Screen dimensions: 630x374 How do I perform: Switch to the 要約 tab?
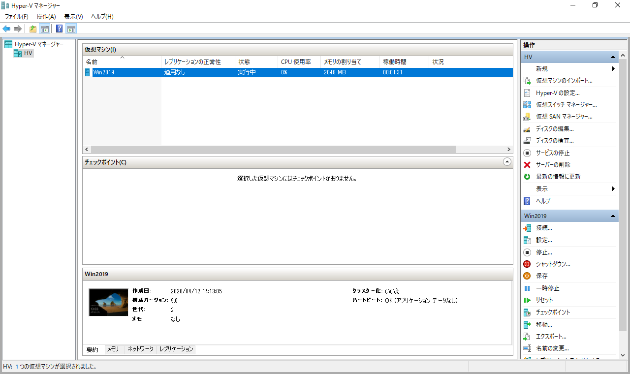93,349
